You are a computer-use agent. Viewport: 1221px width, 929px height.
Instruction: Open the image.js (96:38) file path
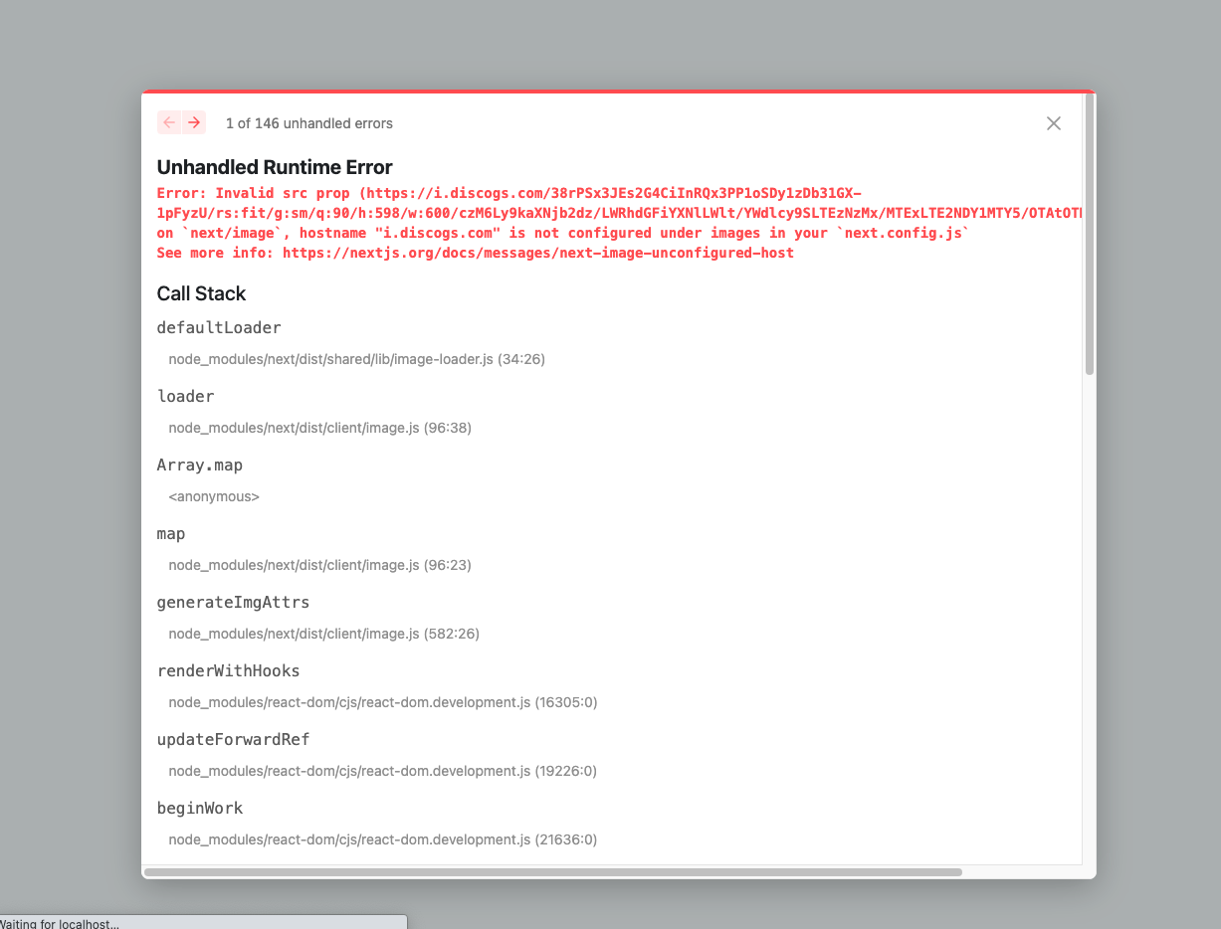click(x=320, y=428)
